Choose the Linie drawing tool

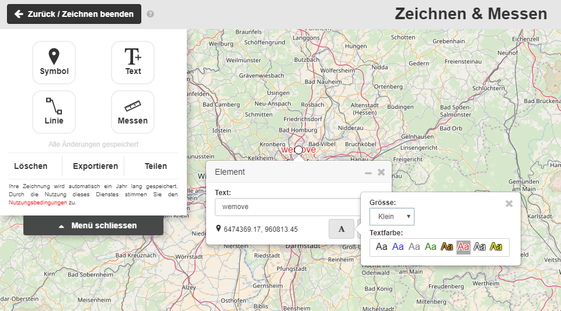[54, 112]
